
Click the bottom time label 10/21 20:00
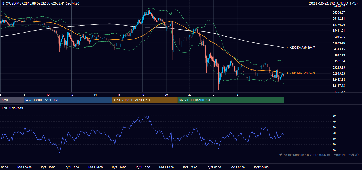click(166, 167)
